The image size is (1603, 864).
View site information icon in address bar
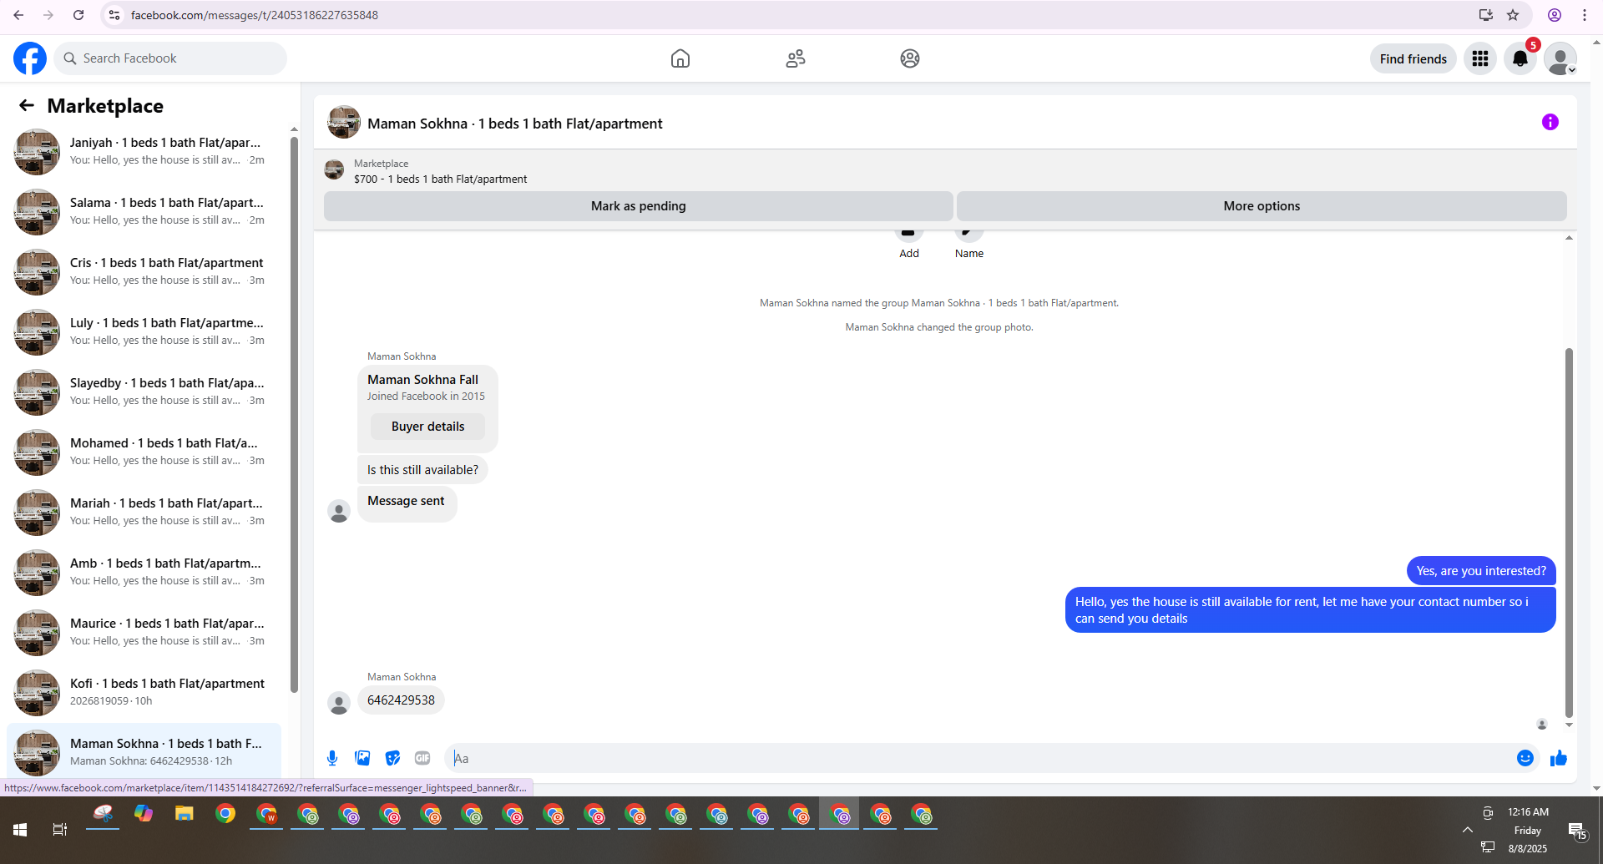tap(114, 15)
